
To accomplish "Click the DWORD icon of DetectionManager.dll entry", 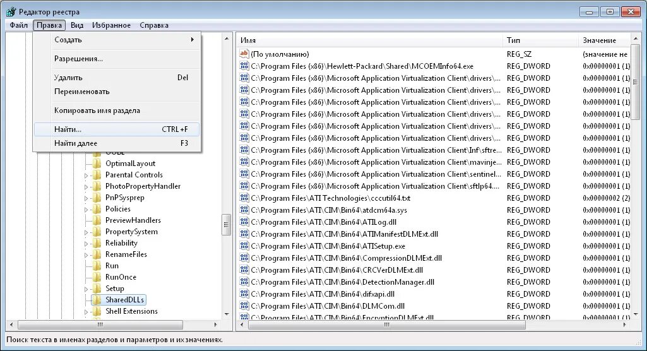I will 244,282.
